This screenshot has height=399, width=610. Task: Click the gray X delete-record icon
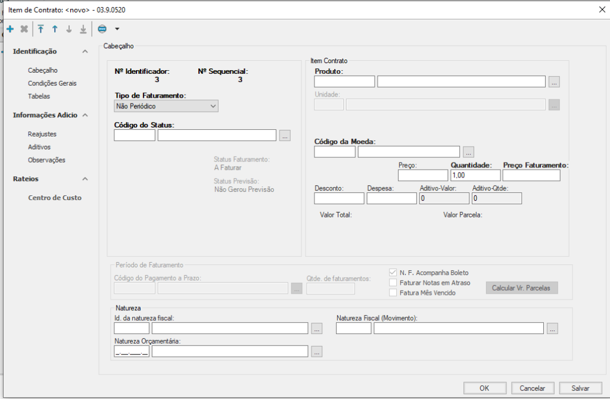point(24,29)
